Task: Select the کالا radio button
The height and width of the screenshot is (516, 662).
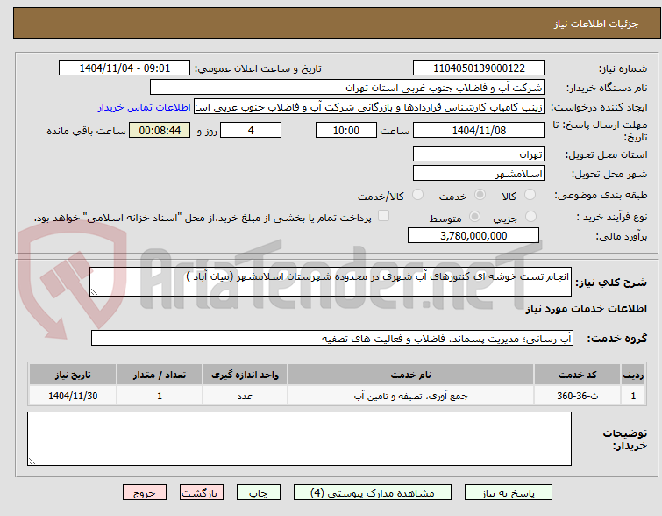Action: (x=530, y=195)
